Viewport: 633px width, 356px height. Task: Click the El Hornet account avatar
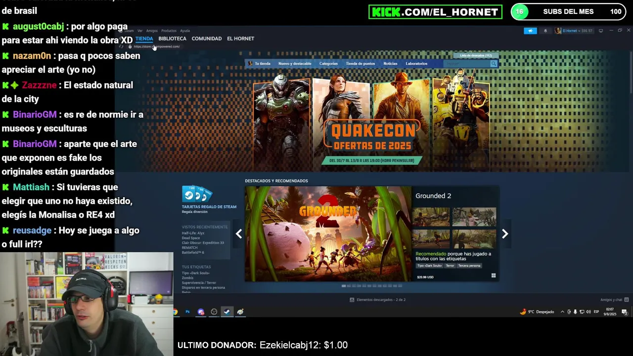coord(558,31)
